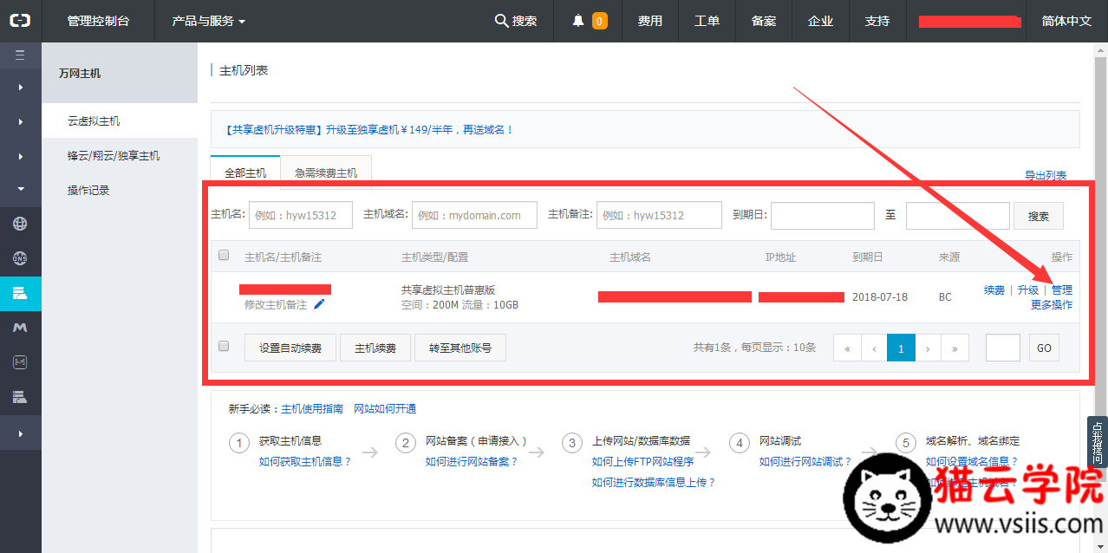This screenshot has width=1108, height=553.
Task: Click the 转至其他账号 button
Action: pos(460,348)
